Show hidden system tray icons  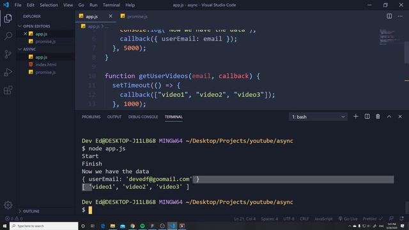point(350,226)
